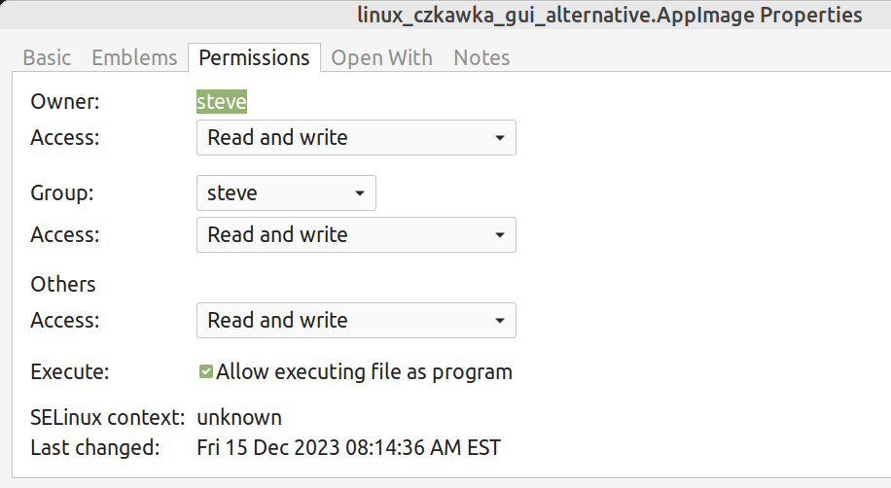The image size is (891, 488).
Task: Open the Open With tab
Action: [x=381, y=57]
